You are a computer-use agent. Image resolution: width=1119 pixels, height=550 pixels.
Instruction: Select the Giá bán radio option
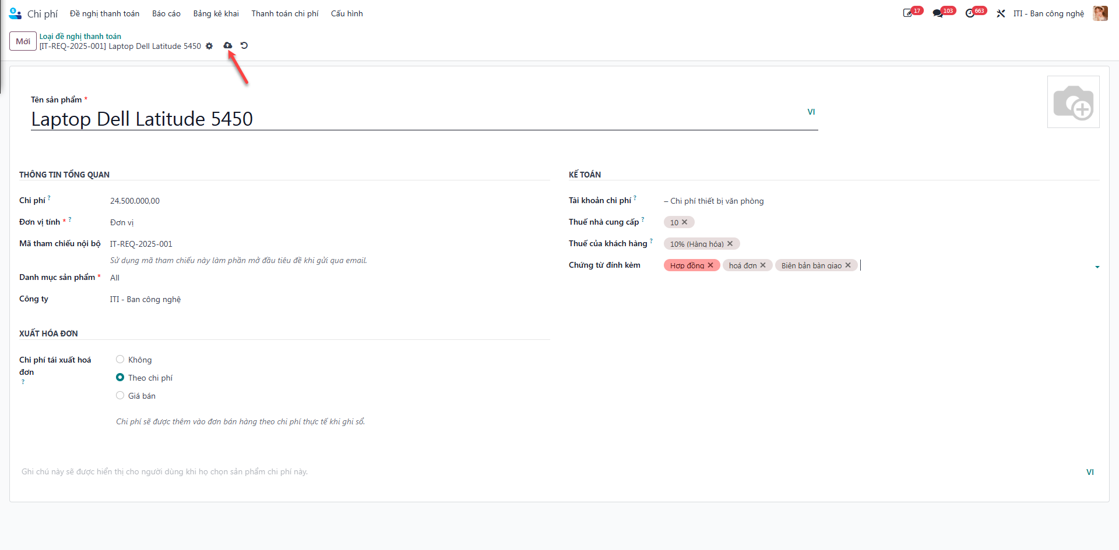120,396
